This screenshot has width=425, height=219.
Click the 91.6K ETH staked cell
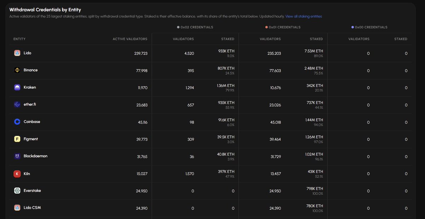pyautogui.click(x=226, y=120)
